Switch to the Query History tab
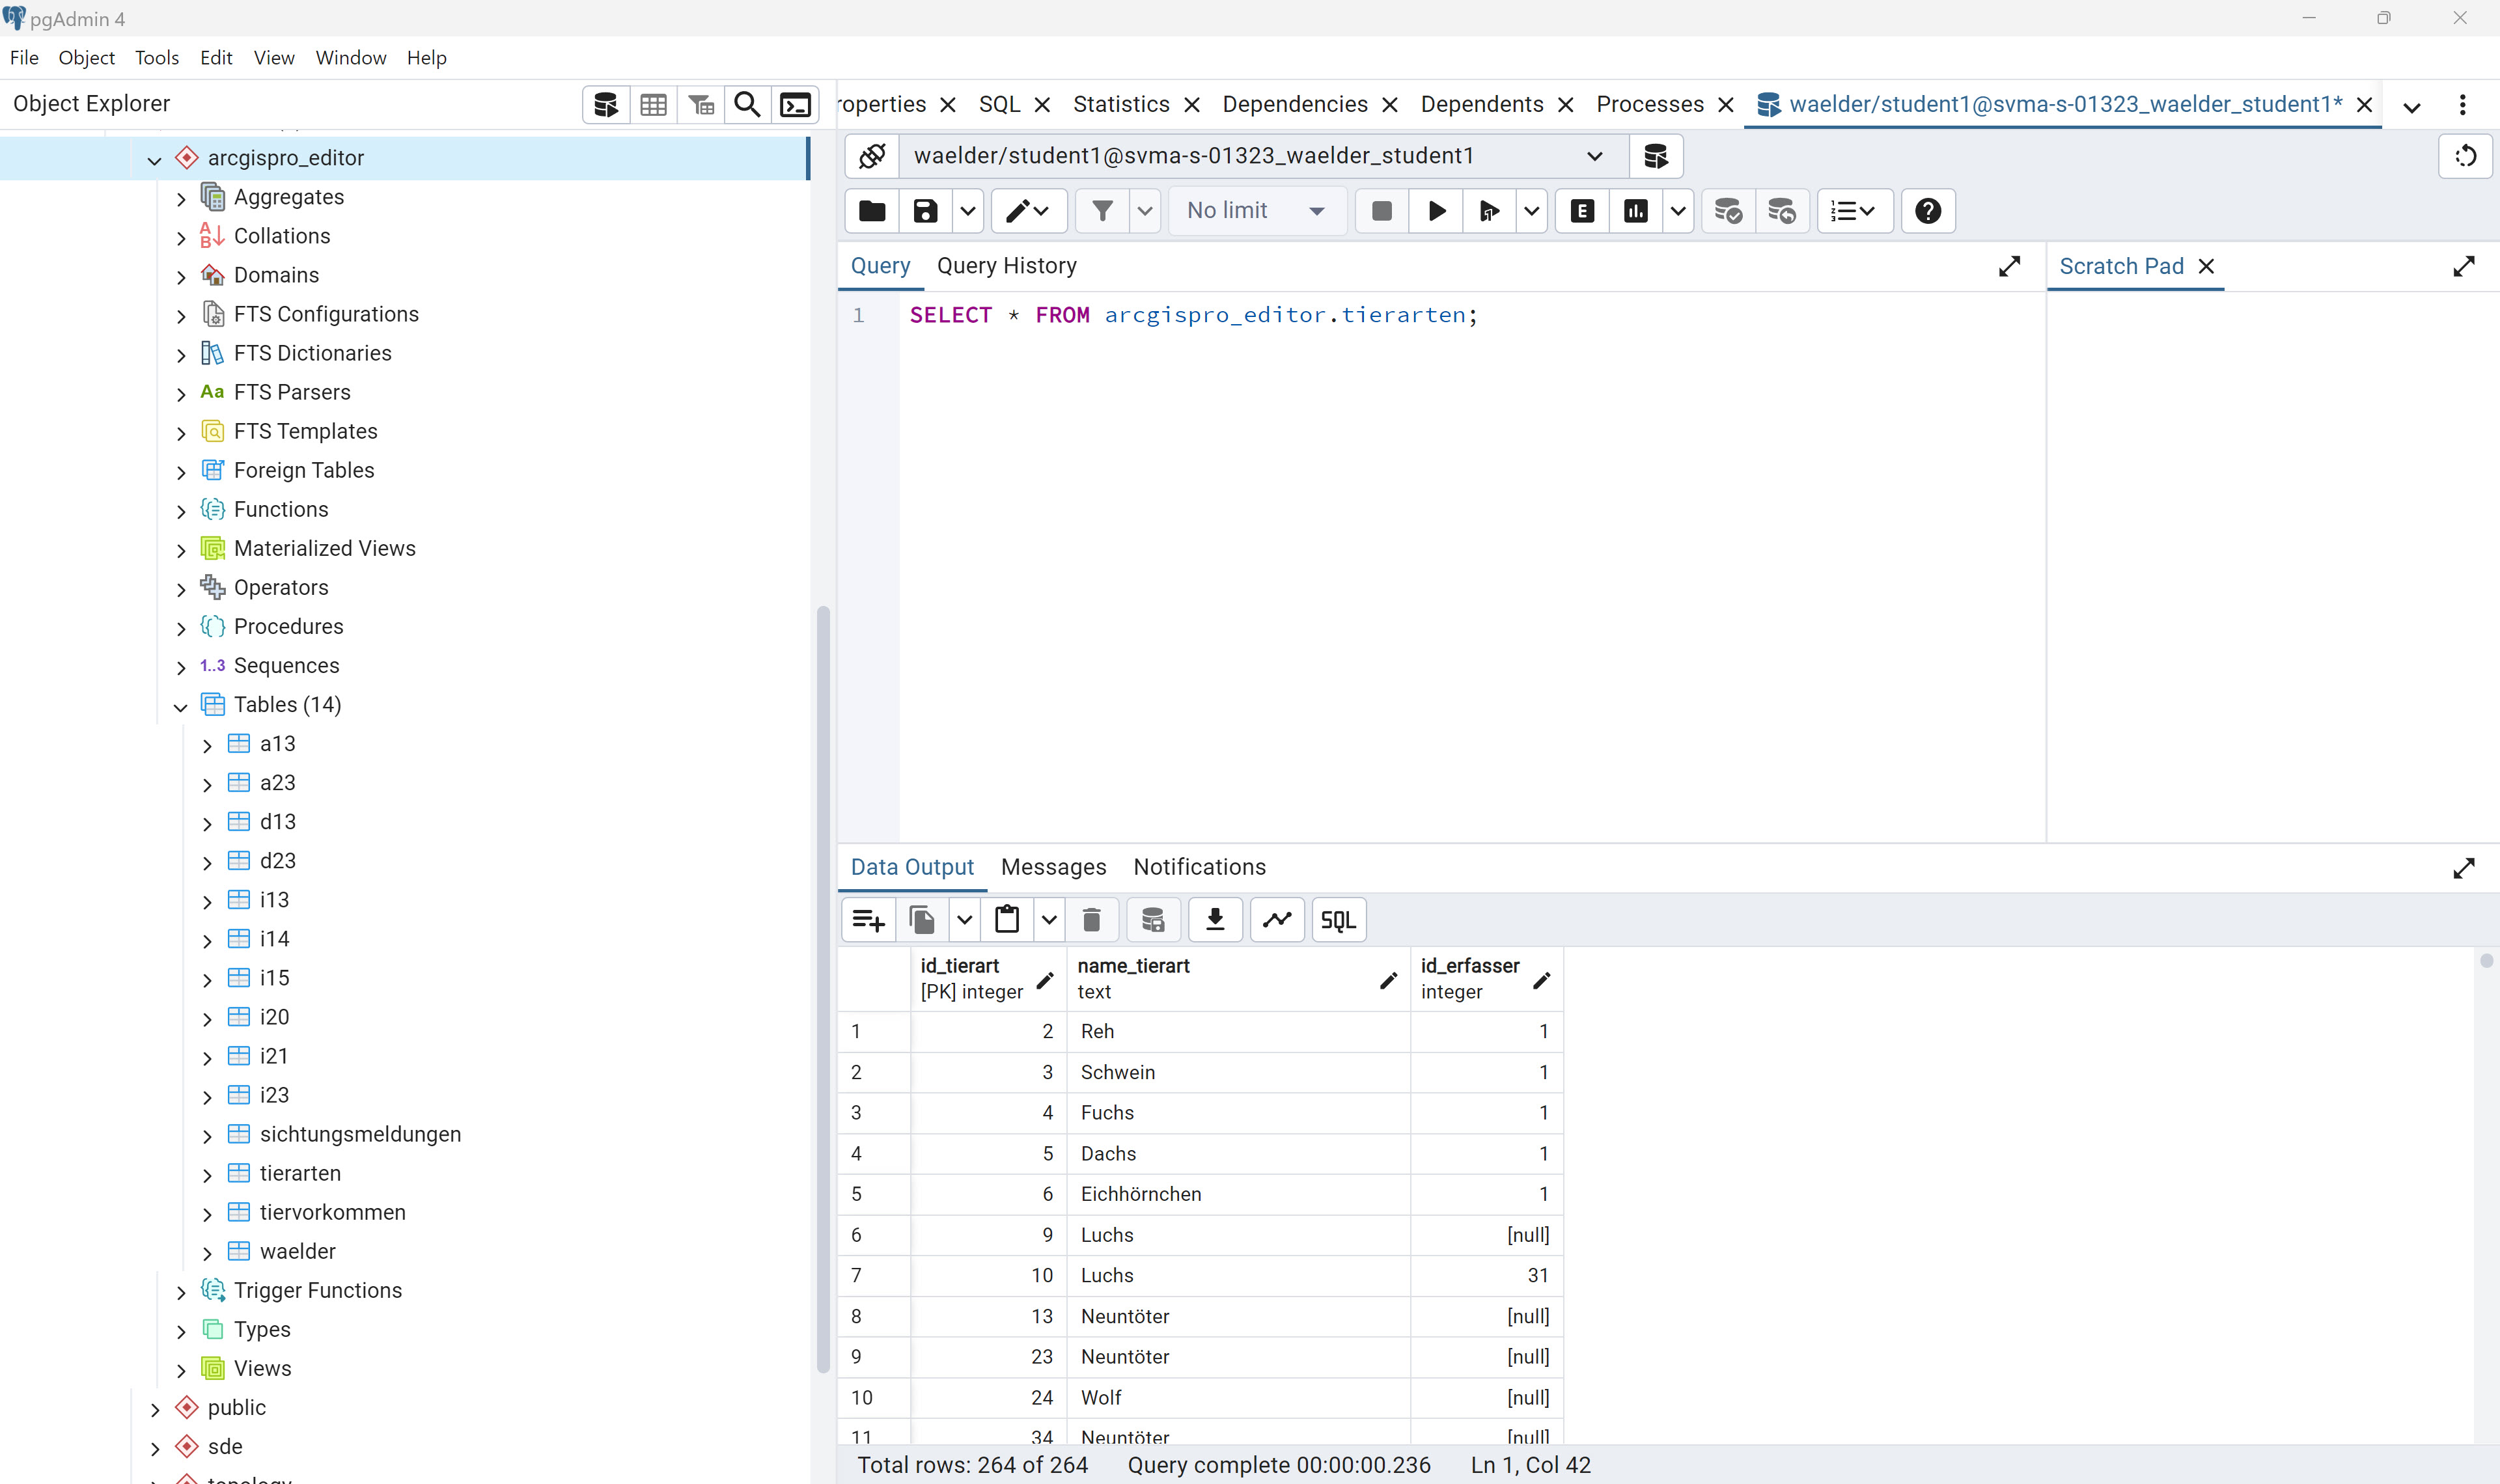This screenshot has width=2500, height=1484. click(x=1006, y=266)
